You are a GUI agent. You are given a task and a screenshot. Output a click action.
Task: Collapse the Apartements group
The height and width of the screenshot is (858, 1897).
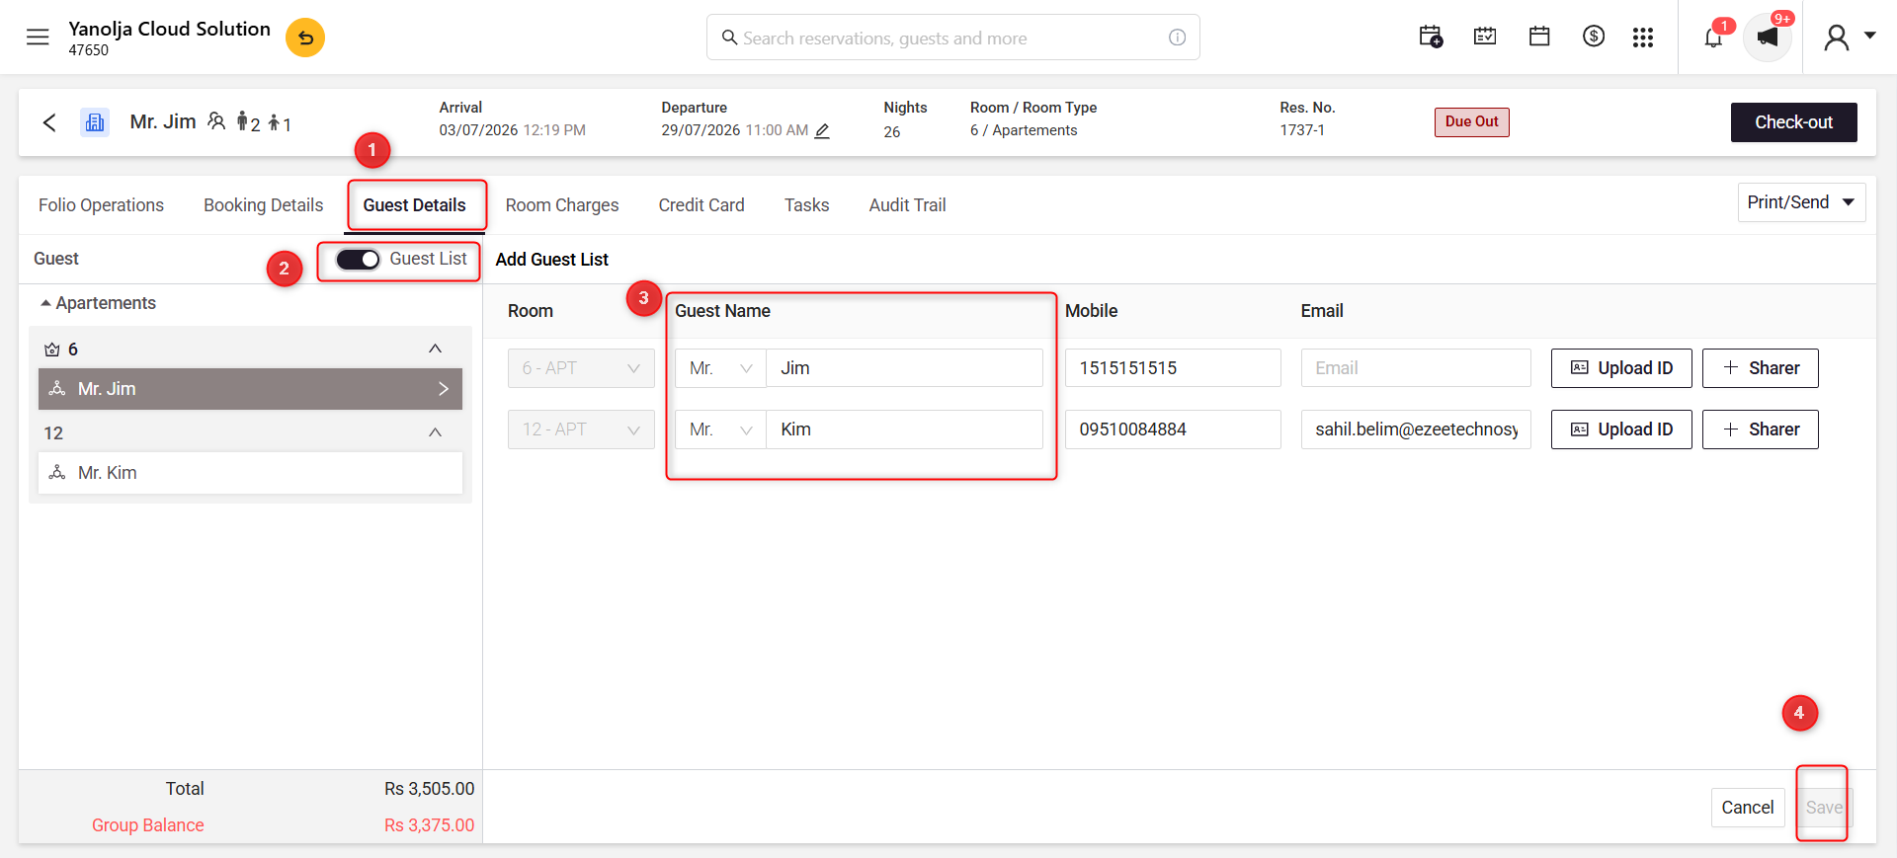click(x=45, y=303)
